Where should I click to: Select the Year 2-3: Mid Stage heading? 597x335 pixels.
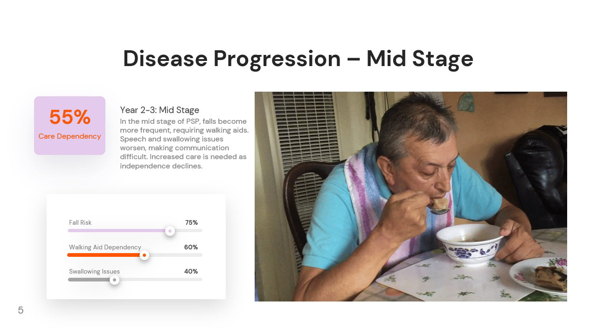tap(160, 110)
